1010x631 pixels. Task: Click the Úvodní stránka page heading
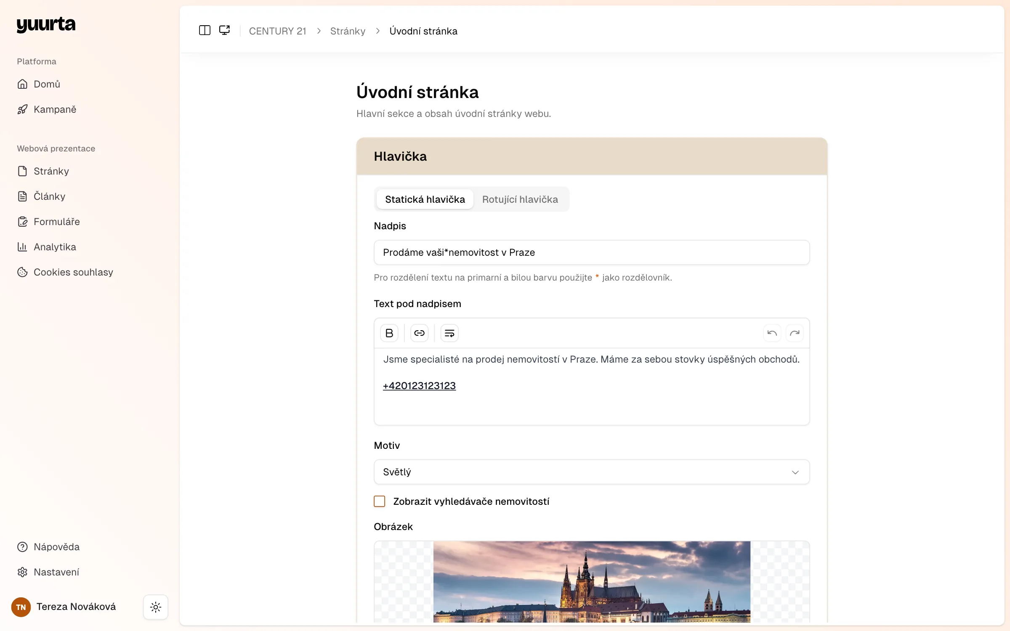(x=417, y=92)
